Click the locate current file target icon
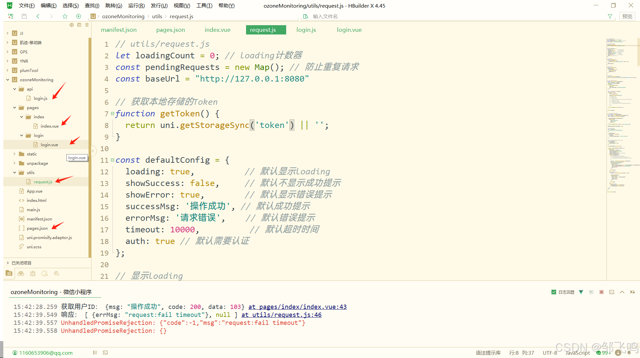Image resolution: width=640 pixels, height=358 pixels. pos(72,25)
